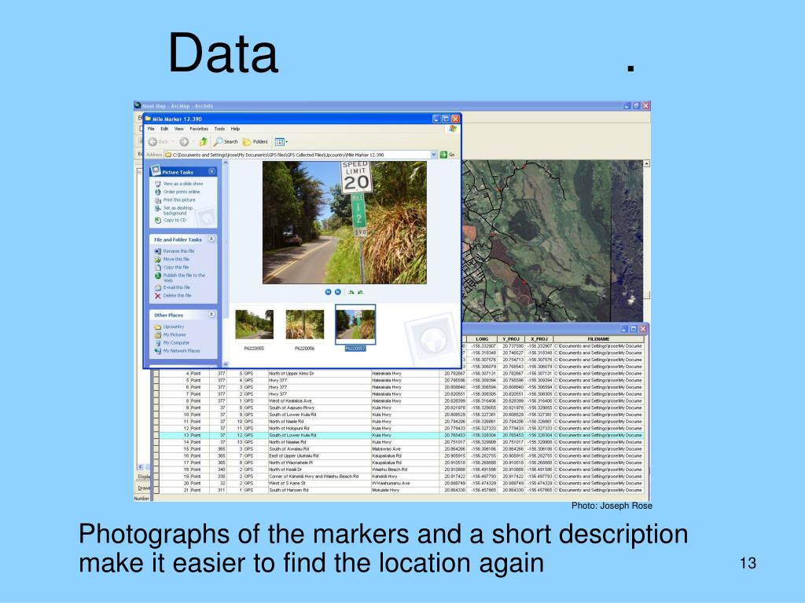The width and height of the screenshot is (805, 603).
Task: Open the View menu
Action: pos(178,129)
